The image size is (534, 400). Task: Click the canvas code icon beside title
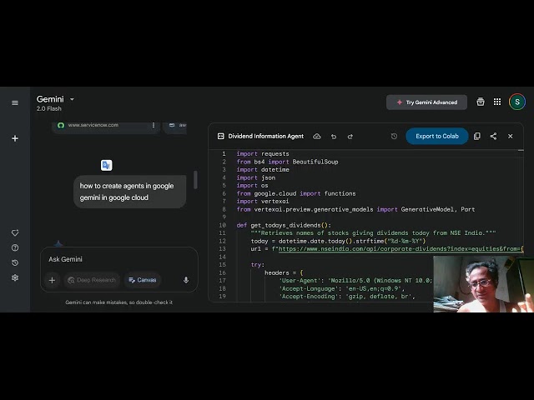coord(220,136)
